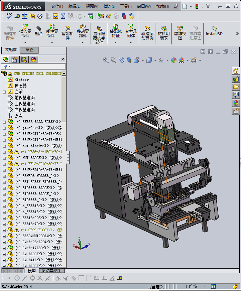Click Previous View icon
The image size is (241, 291).
pyautogui.click(x=121, y=60)
